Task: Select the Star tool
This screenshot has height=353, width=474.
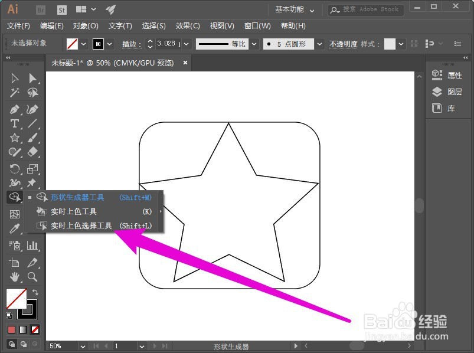Action: (x=15, y=138)
